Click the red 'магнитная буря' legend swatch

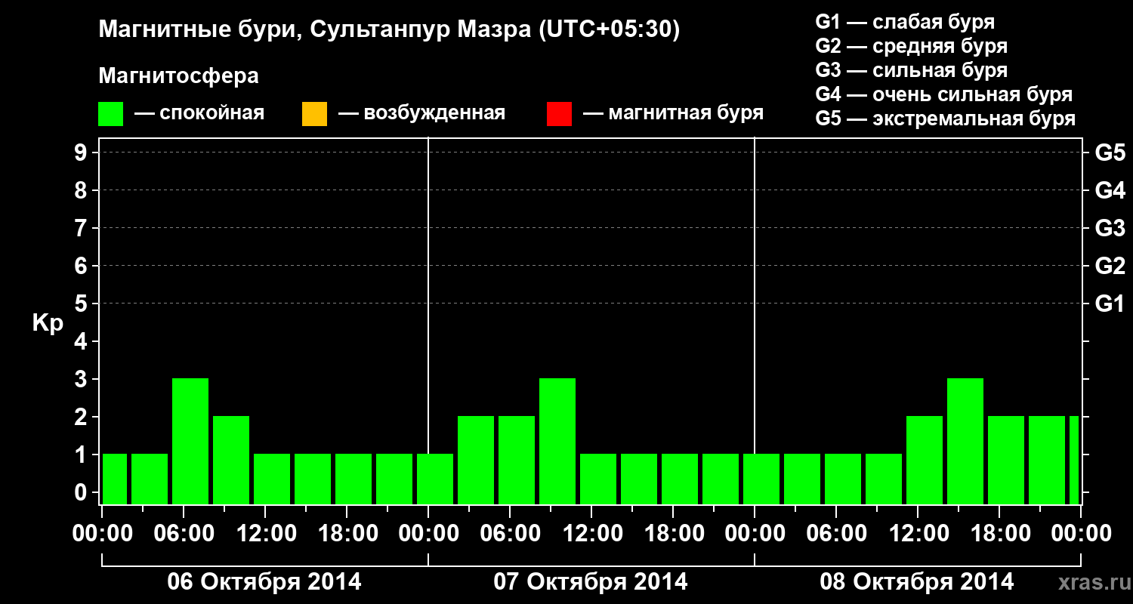pos(559,114)
